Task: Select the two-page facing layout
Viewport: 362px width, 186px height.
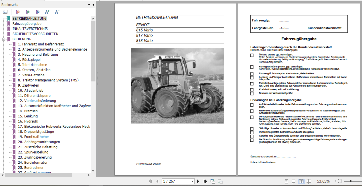Action: point(301,181)
